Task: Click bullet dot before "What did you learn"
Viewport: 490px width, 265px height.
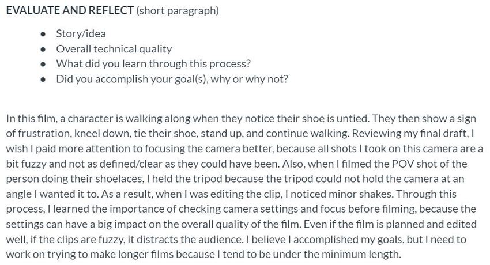Action: pos(44,64)
